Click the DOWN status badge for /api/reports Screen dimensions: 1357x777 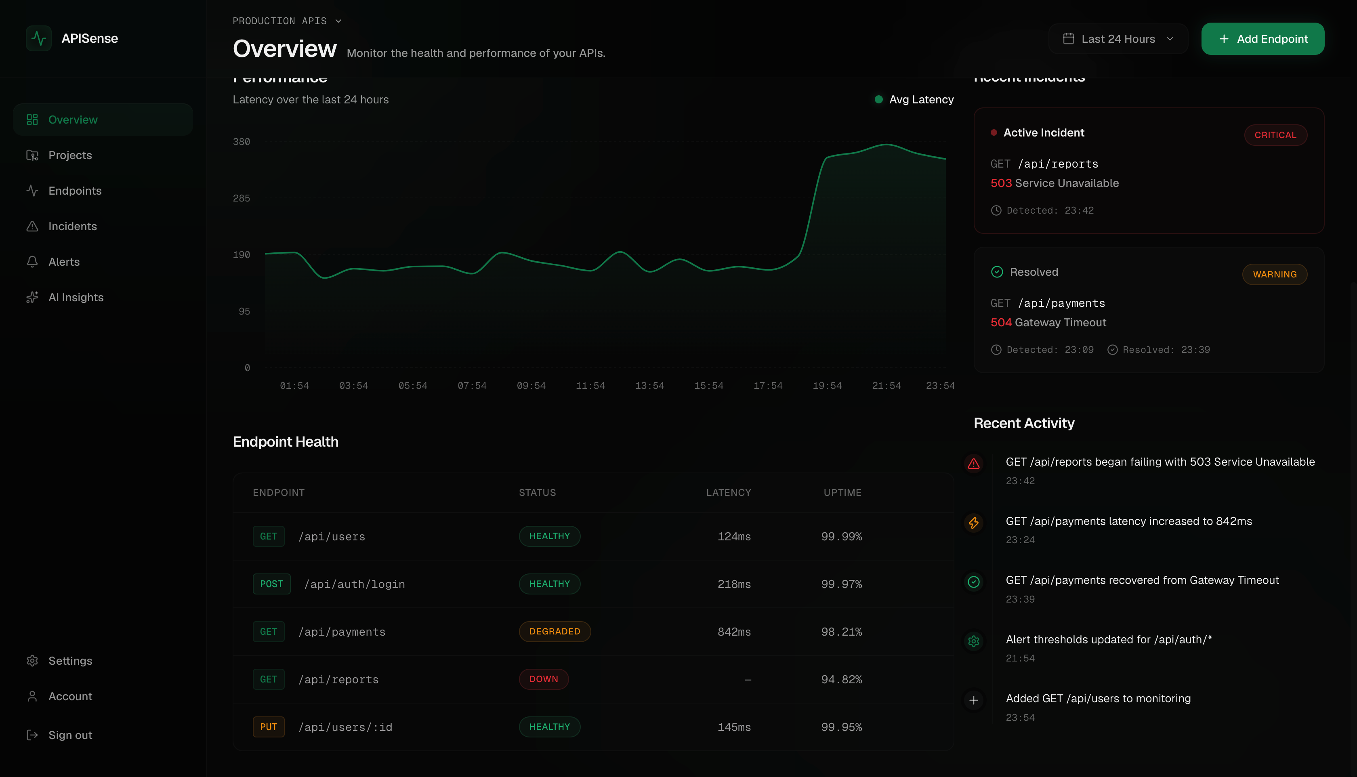(x=543, y=679)
